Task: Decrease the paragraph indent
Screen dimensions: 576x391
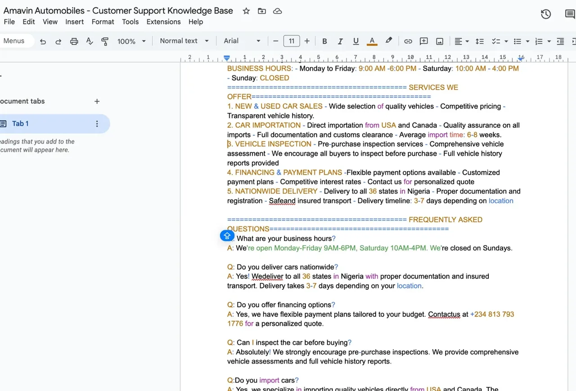Action: (560, 41)
